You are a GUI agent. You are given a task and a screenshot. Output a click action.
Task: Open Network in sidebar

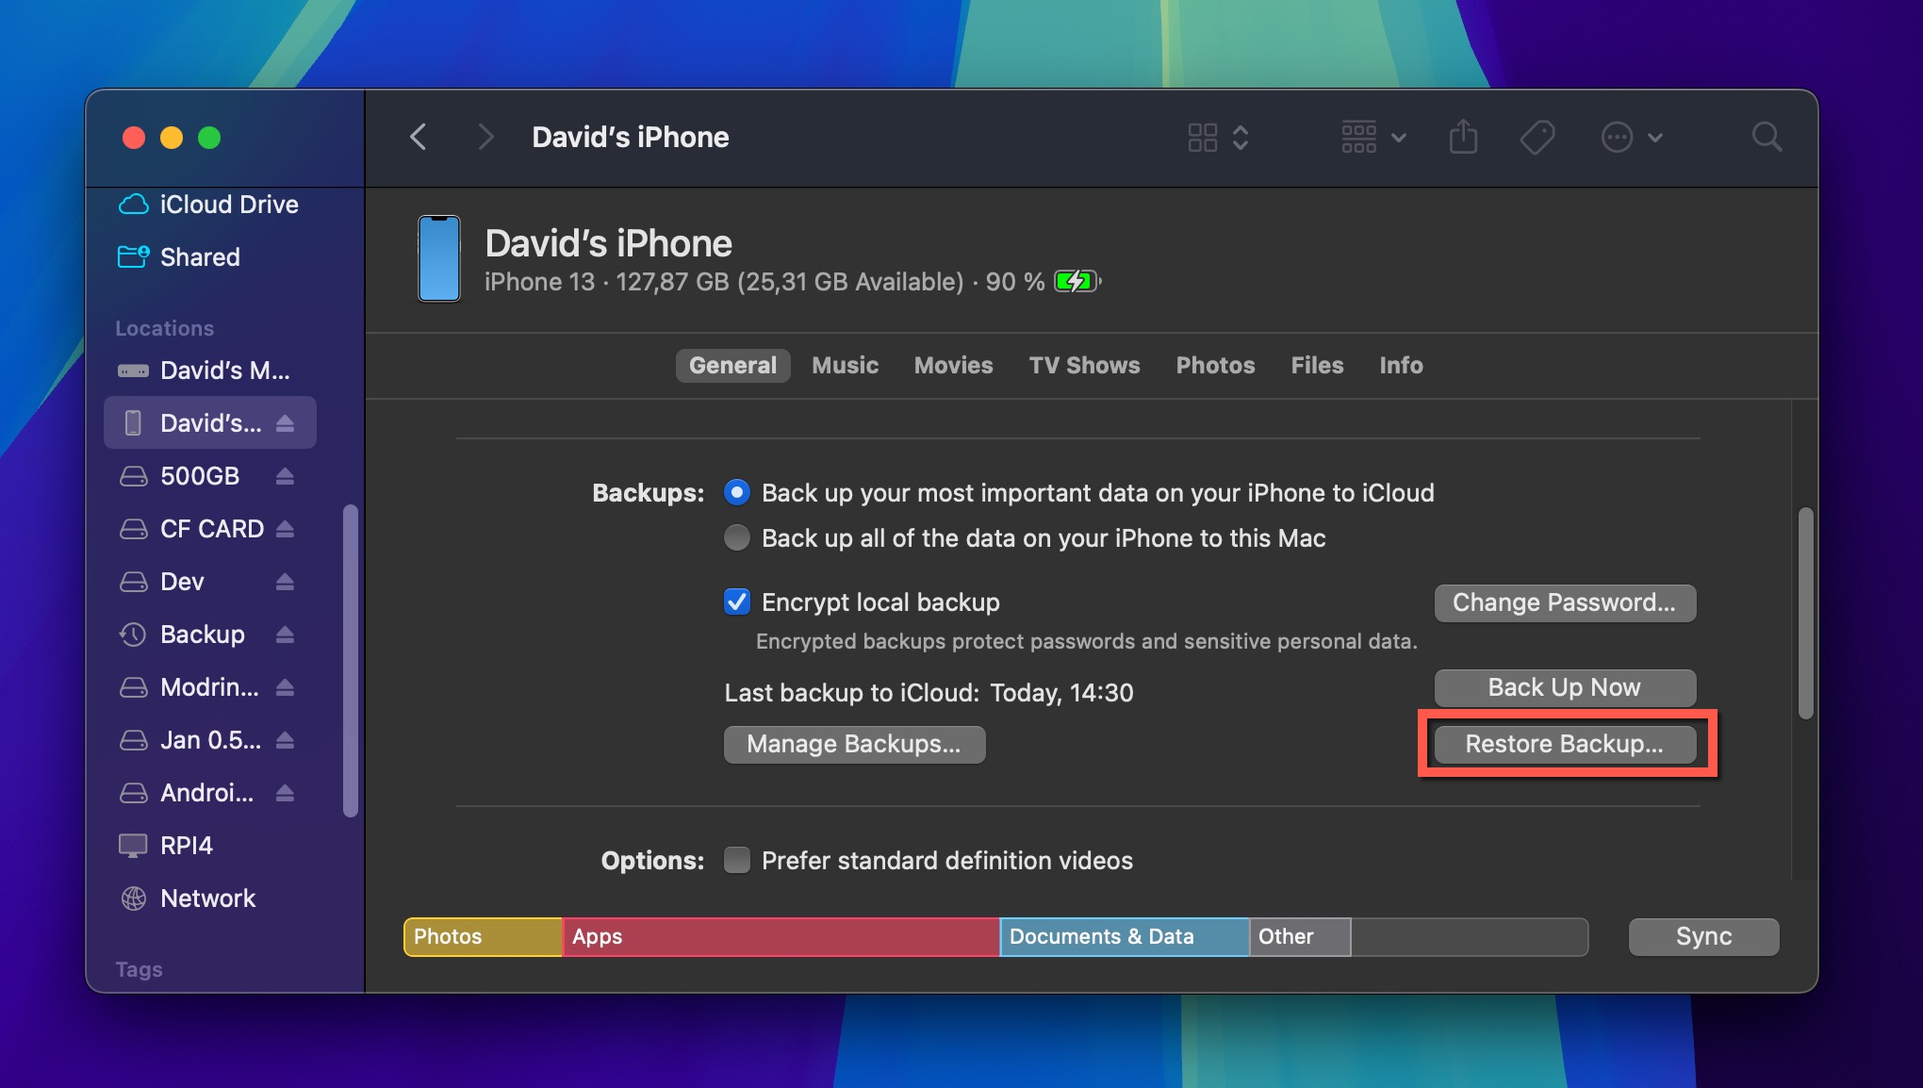click(x=209, y=898)
